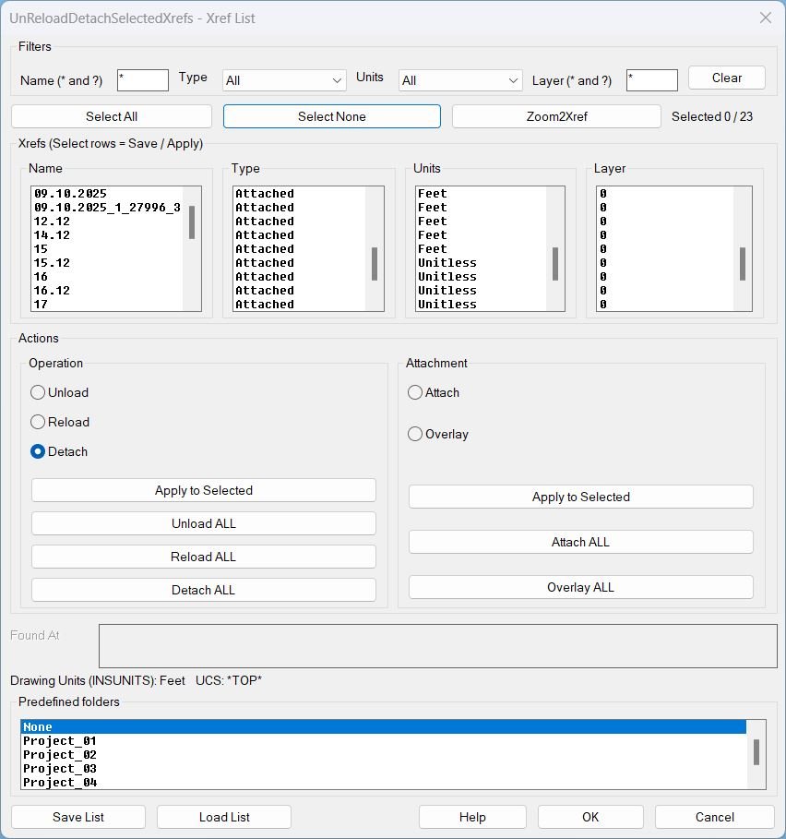Click the Overlay ALL button
The image size is (786, 839).
coord(580,587)
